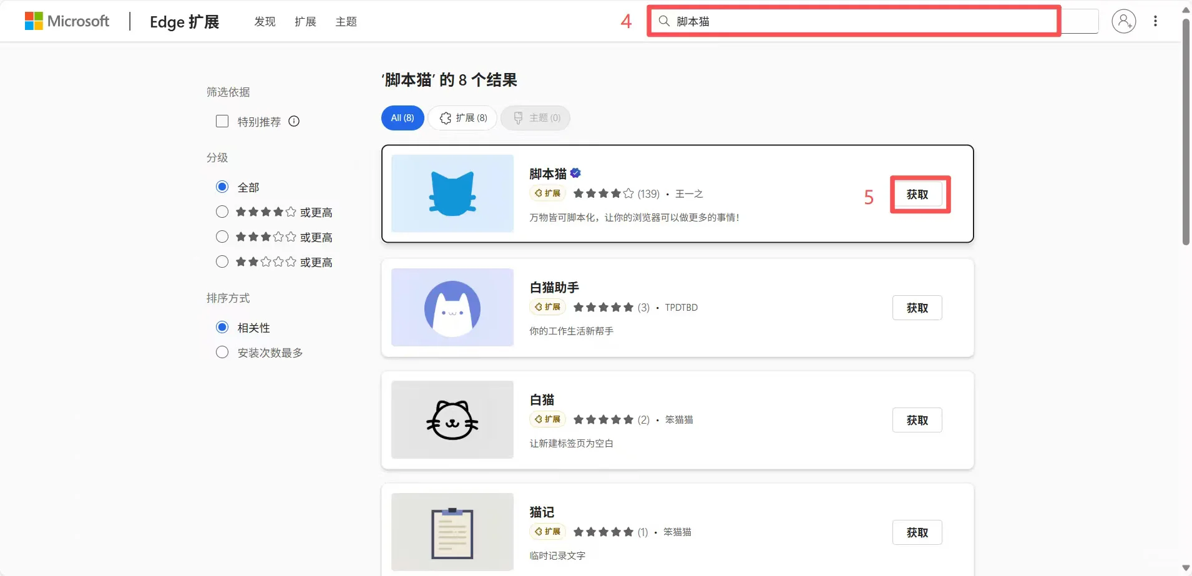Open the 发现 menu item

264,21
